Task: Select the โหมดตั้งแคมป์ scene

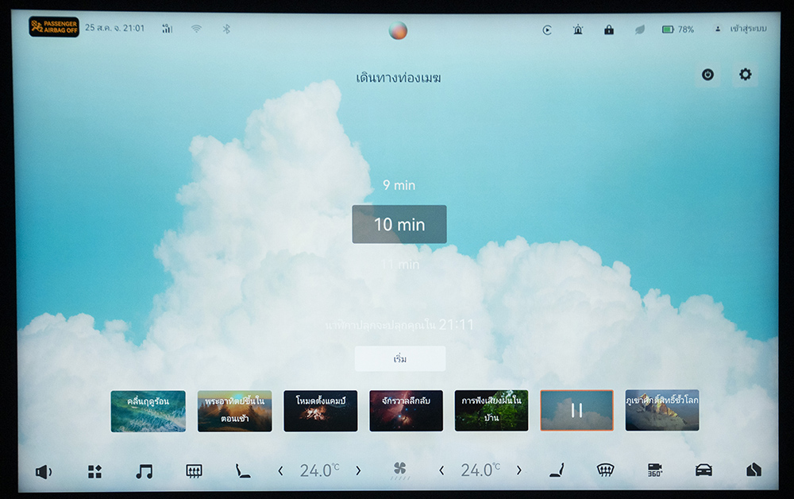Action: click(320, 411)
